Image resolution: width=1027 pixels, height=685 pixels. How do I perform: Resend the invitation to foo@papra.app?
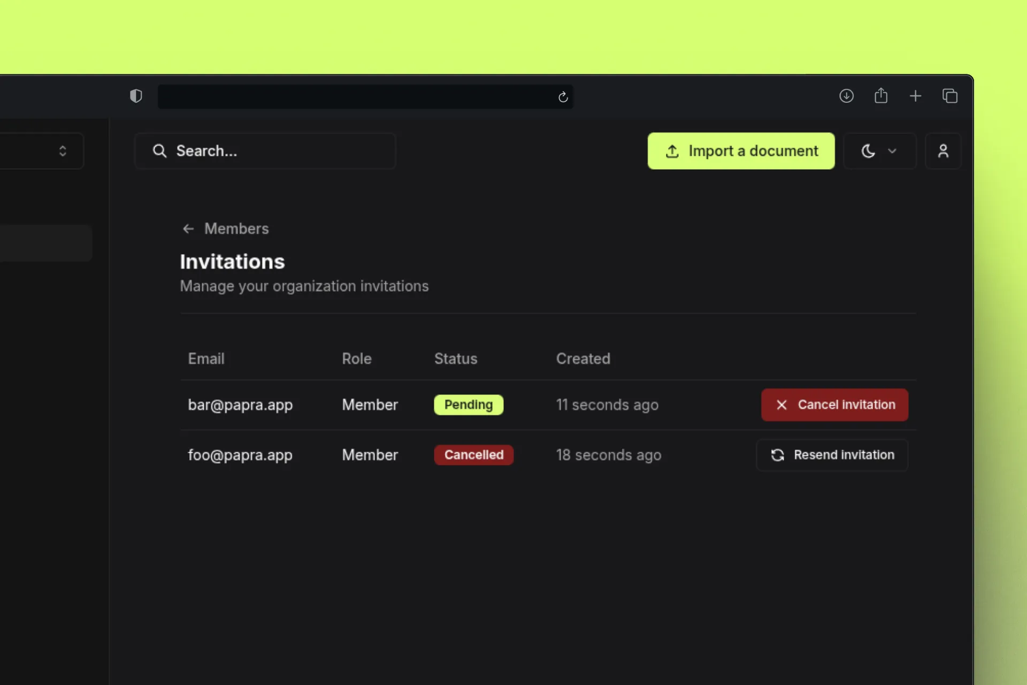pos(832,455)
